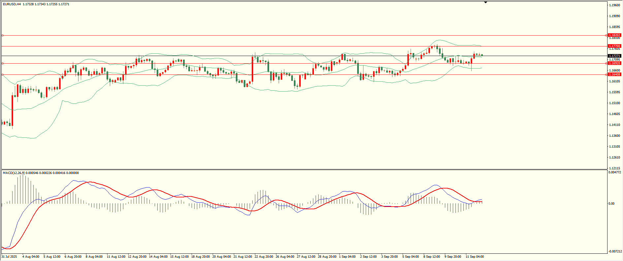Click the red 1.18202 price label
This screenshot has width=623, height=261.
coord(614,35)
